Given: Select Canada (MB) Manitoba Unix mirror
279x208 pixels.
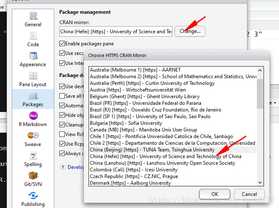Looking at the screenshot, I should tap(173, 130).
